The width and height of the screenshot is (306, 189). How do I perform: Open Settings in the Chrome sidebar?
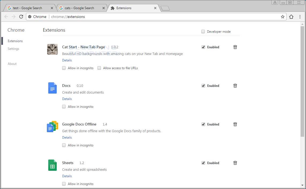[13, 49]
